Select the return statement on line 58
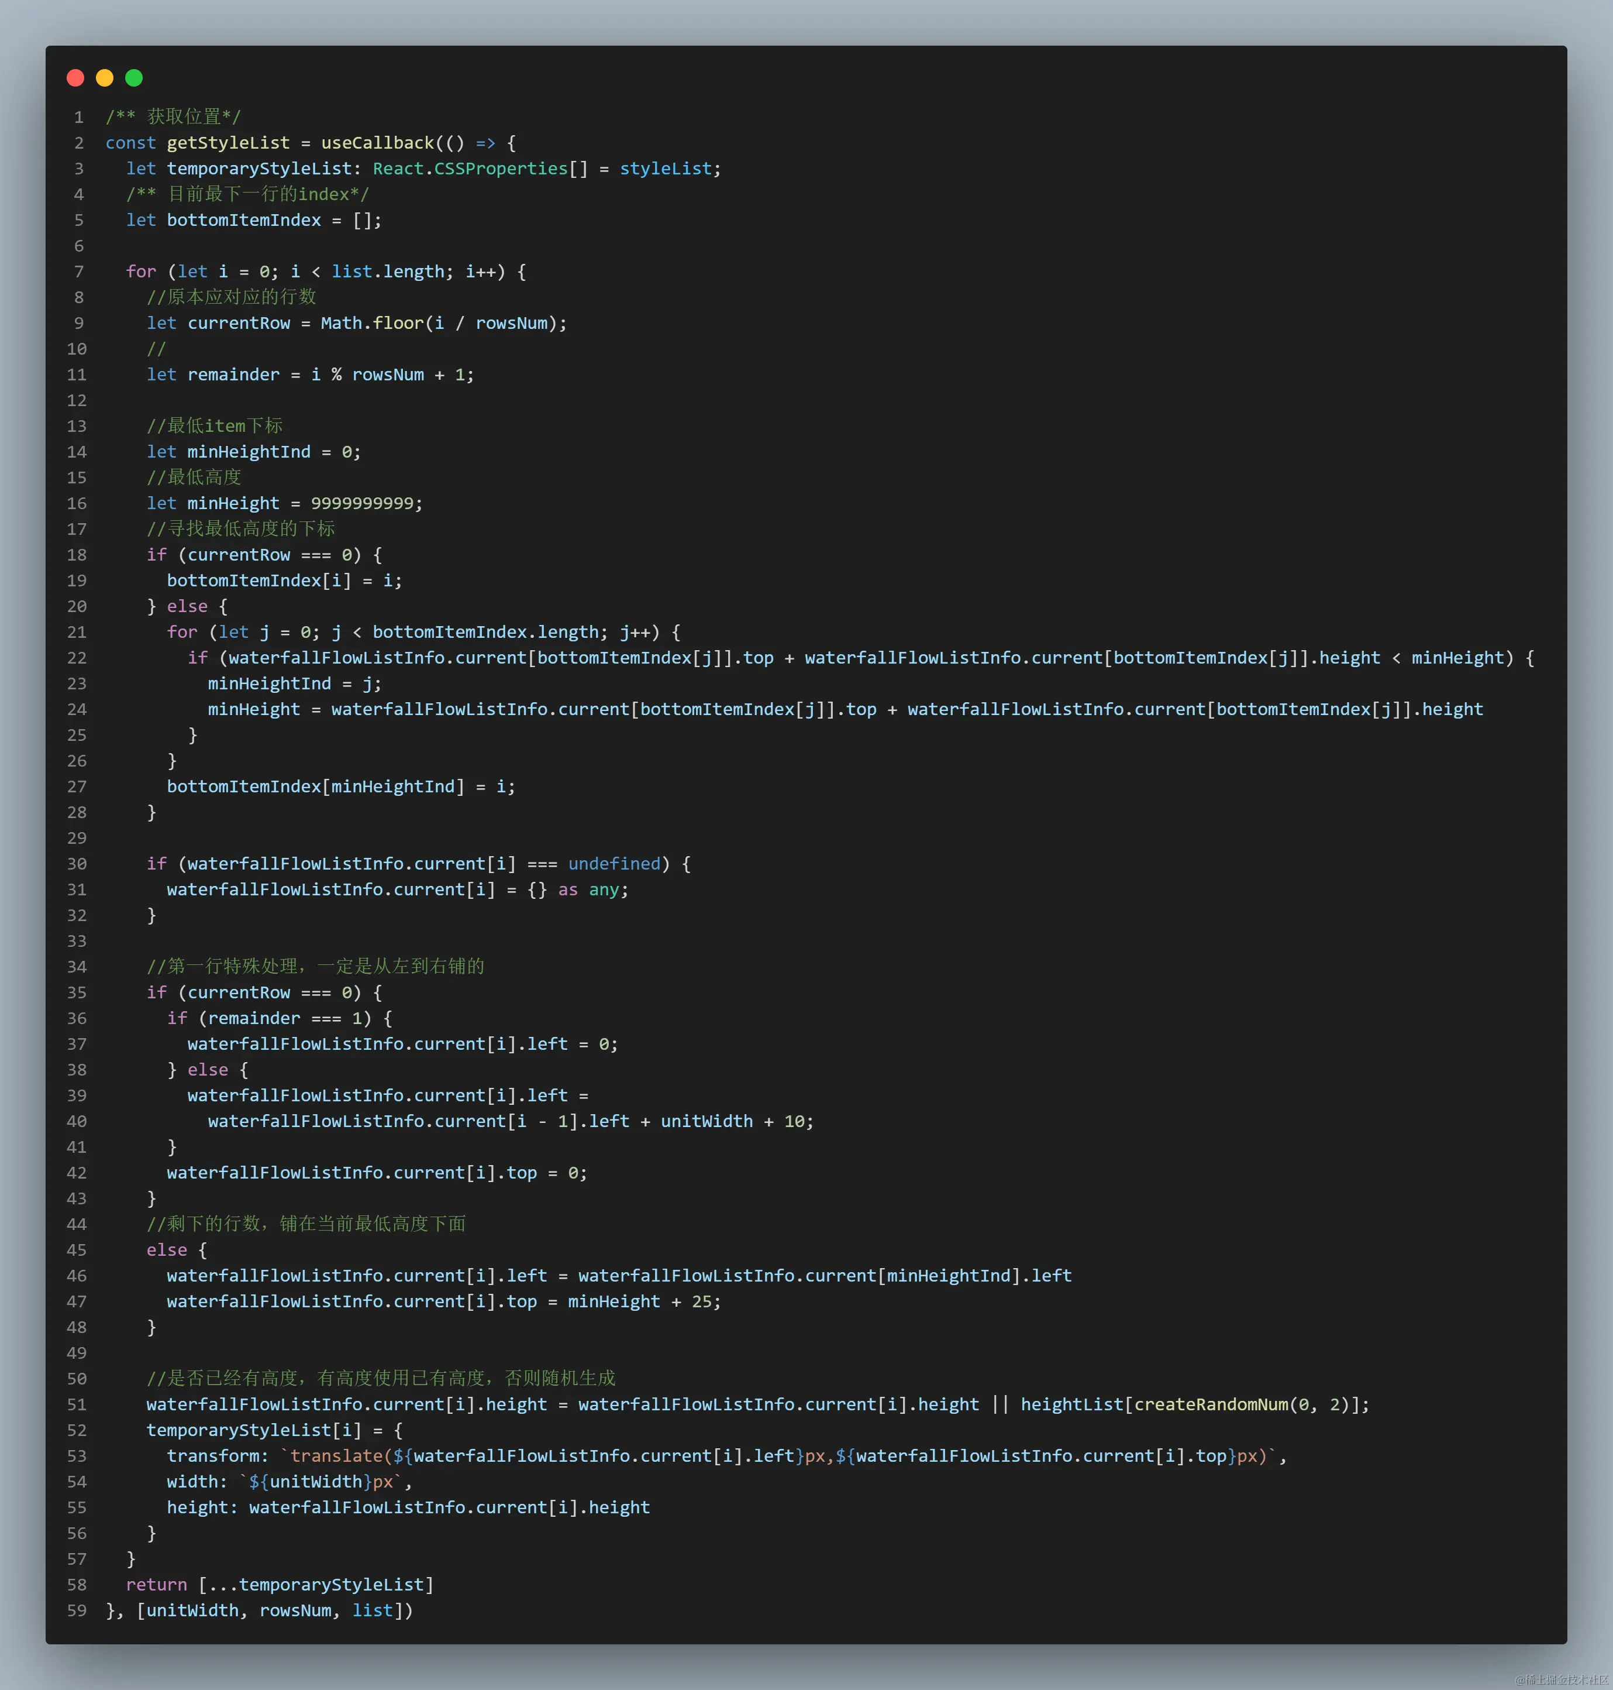 coord(156,1585)
